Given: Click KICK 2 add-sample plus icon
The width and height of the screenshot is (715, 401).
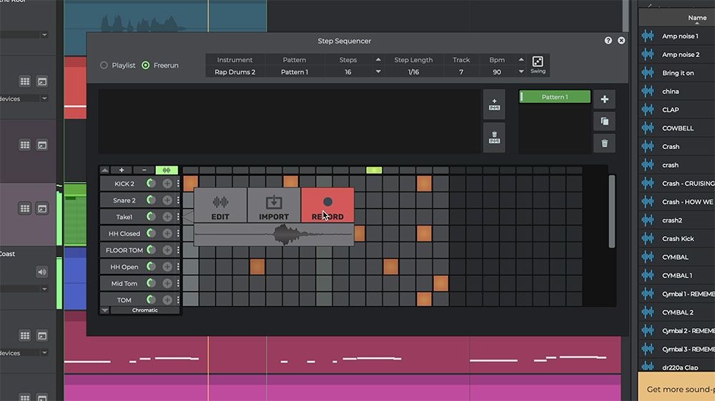Looking at the screenshot, I should tap(167, 183).
